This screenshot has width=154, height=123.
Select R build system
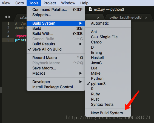(x=108, y=89)
